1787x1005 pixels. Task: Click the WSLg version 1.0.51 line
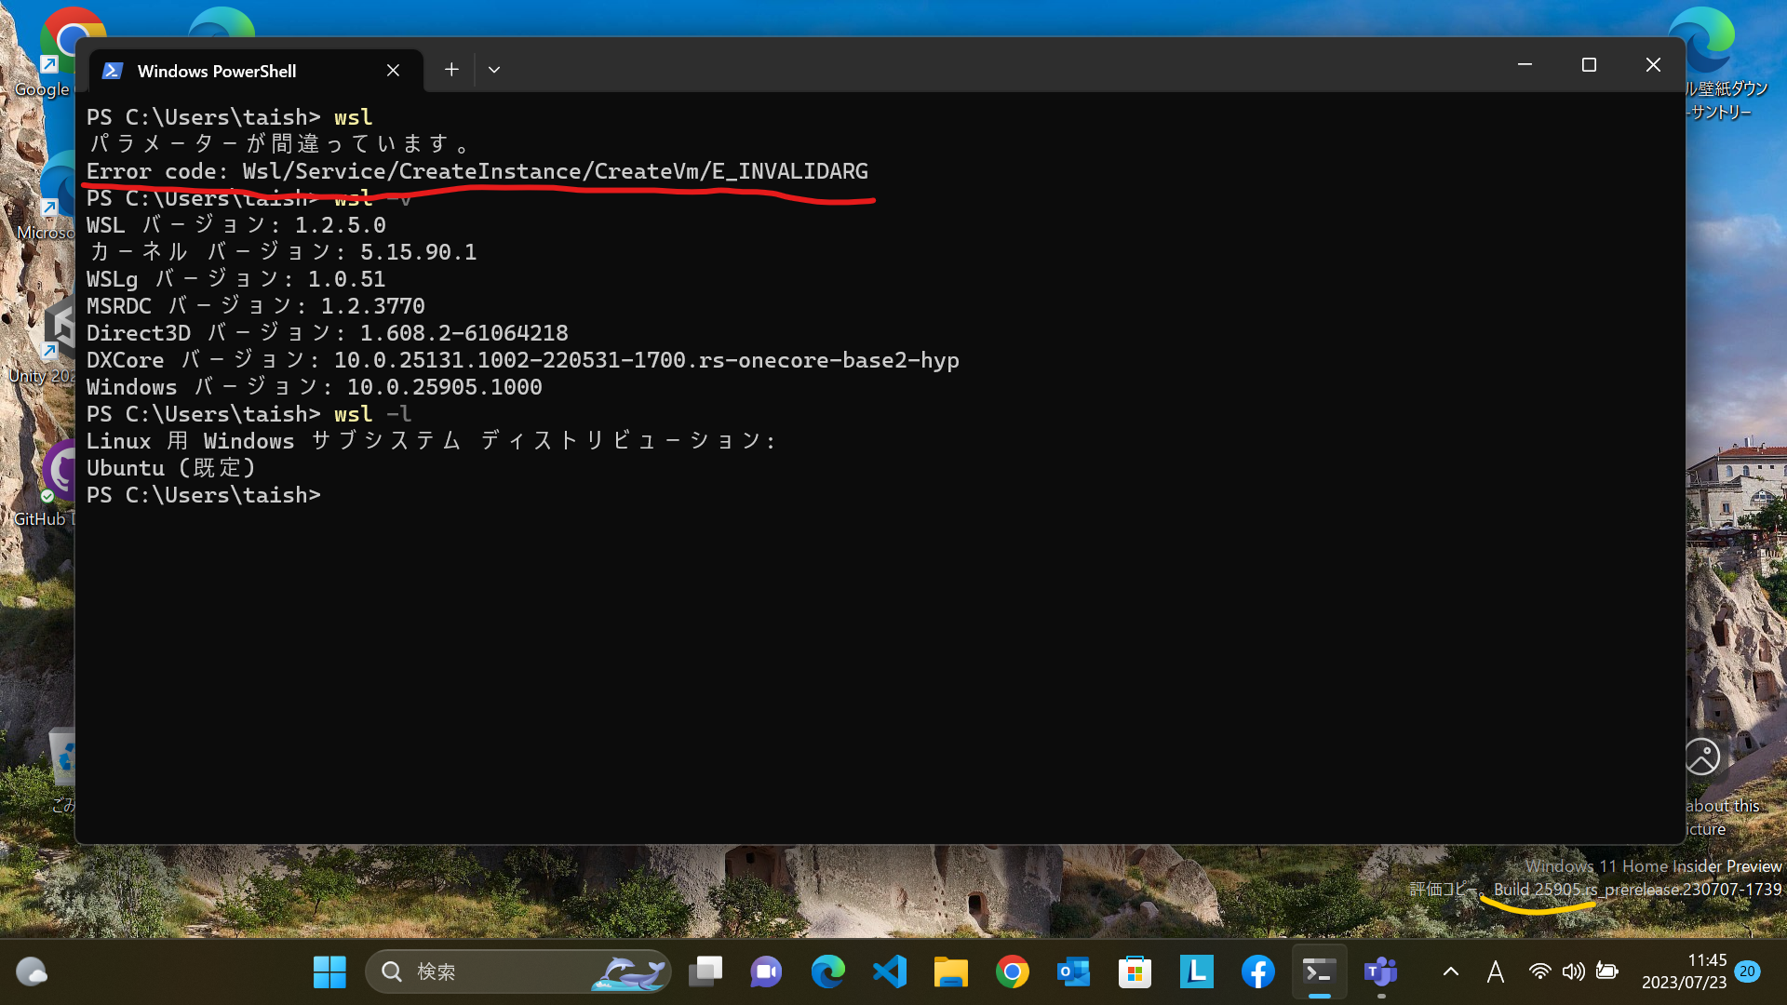click(236, 279)
